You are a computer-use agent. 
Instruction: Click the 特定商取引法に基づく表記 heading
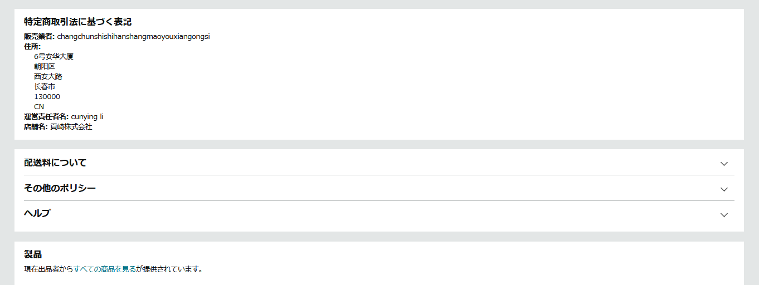(x=77, y=22)
